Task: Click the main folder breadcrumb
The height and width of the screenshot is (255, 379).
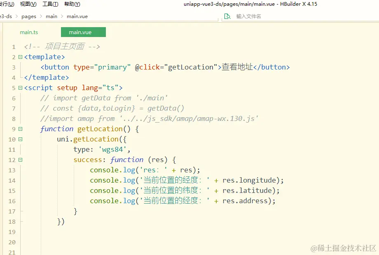Action: (x=51, y=16)
